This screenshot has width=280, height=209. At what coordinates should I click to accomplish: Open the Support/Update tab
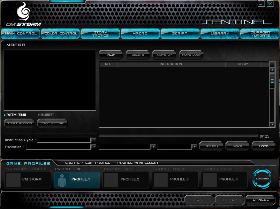point(260,33)
